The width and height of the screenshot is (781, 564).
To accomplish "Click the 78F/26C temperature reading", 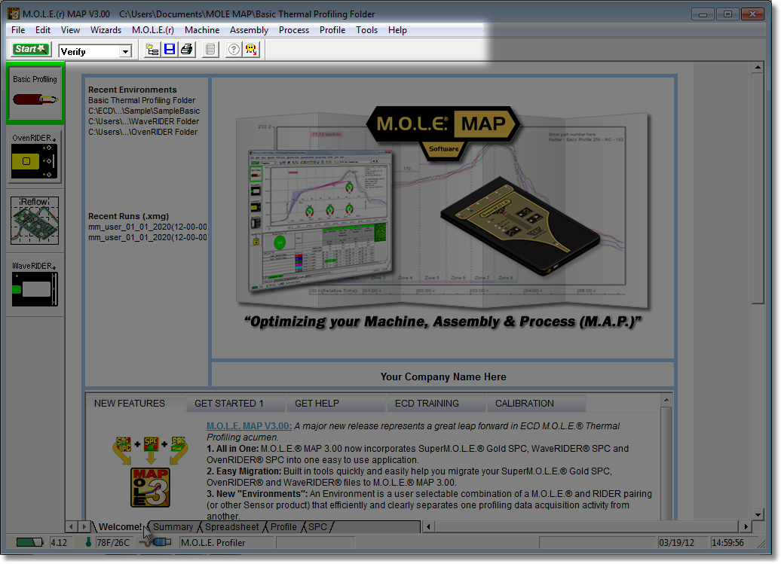I will pos(114,543).
